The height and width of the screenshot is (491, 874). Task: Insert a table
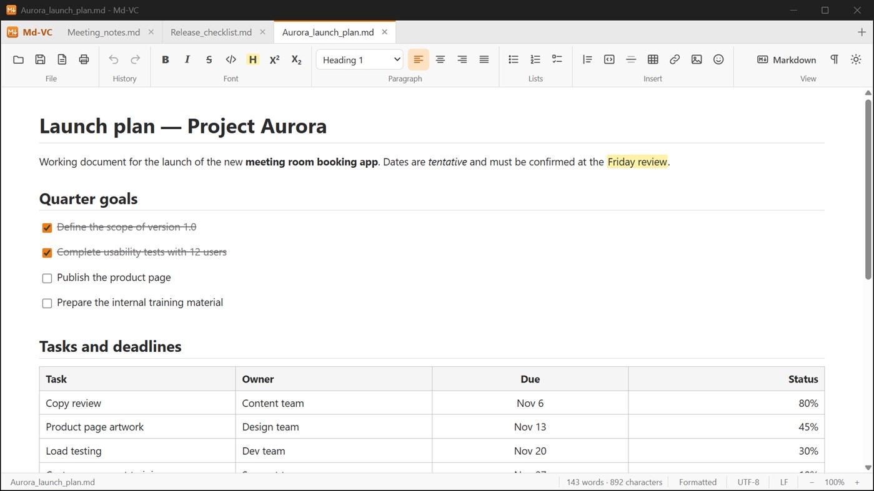pyautogui.click(x=653, y=60)
